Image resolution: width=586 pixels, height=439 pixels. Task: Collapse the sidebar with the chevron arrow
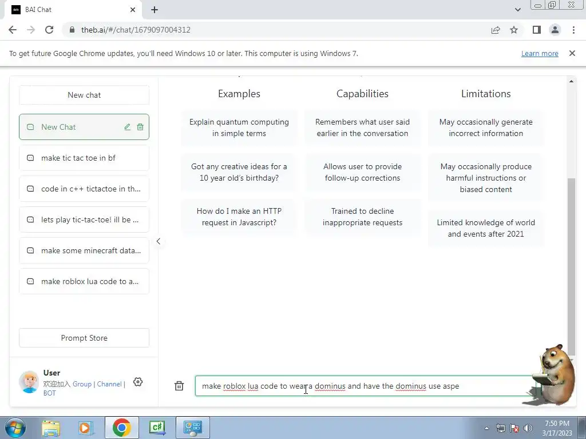pyautogui.click(x=159, y=241)
